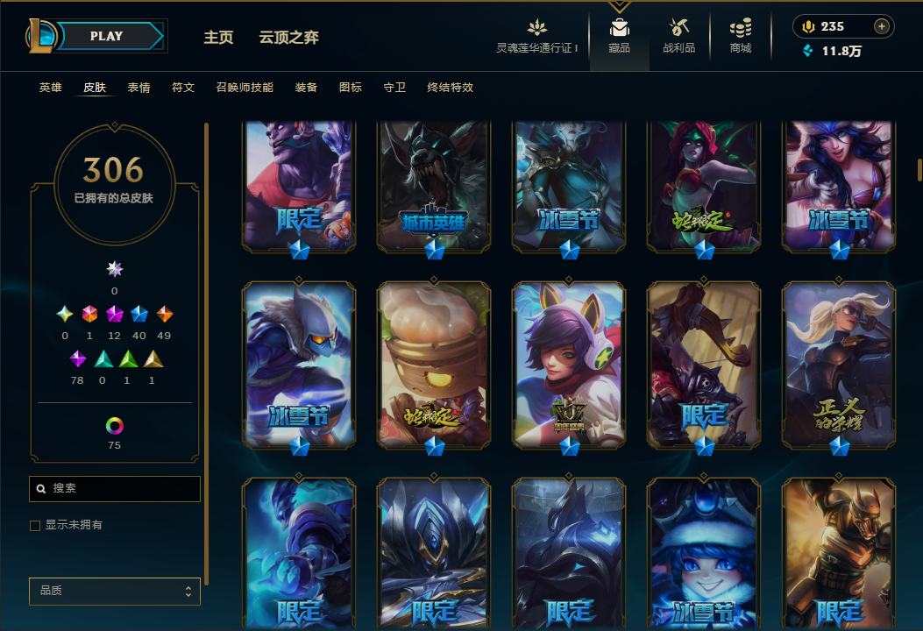
Task: Open the 藏品 collection bag icon
Action: point(619,28)
